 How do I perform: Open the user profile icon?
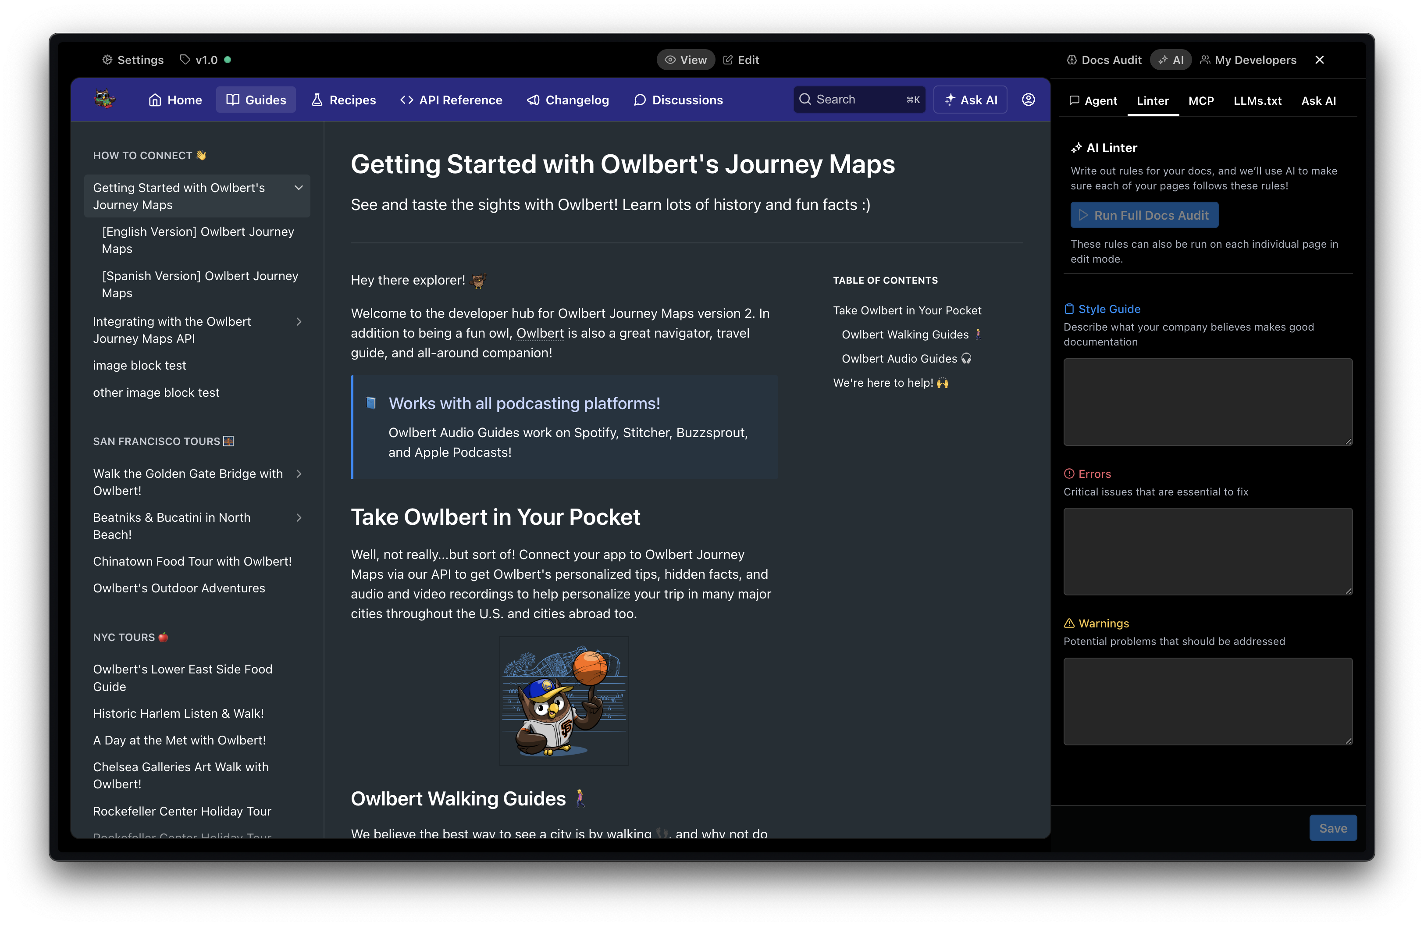click(1028, 99)
